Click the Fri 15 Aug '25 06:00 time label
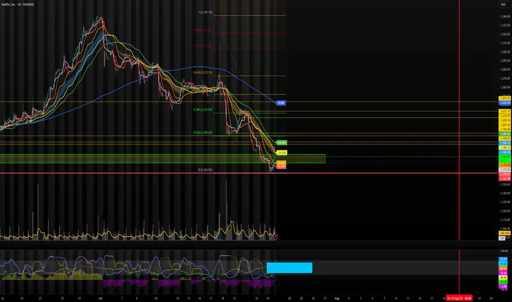This screenshot has height=302, width=512. tap(459, 298)
